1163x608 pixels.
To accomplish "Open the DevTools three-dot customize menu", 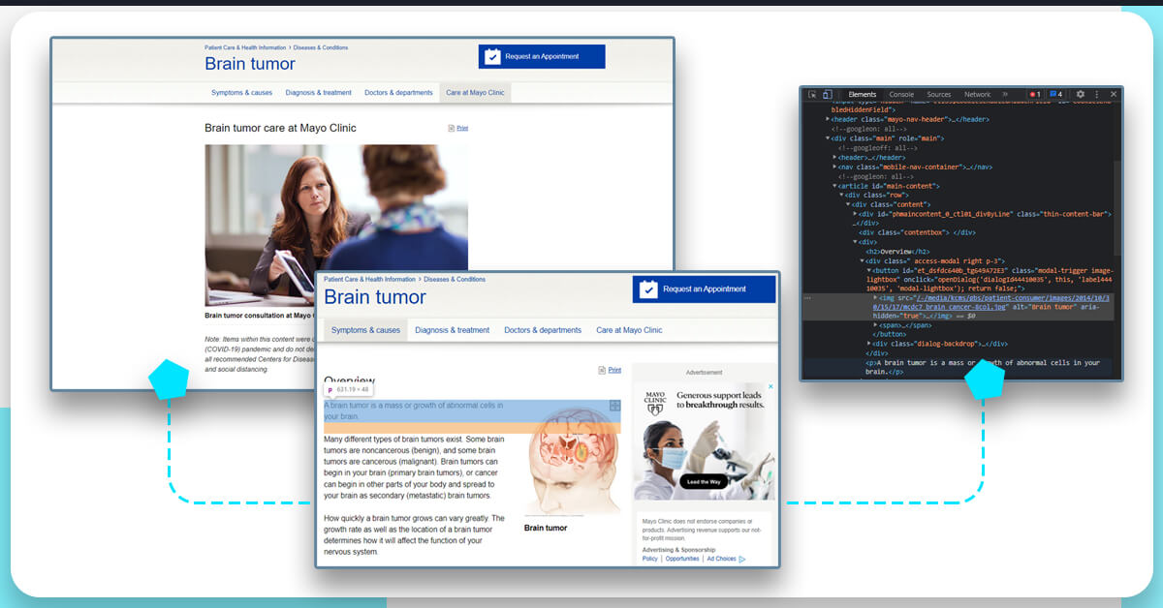I will 1097,94.
